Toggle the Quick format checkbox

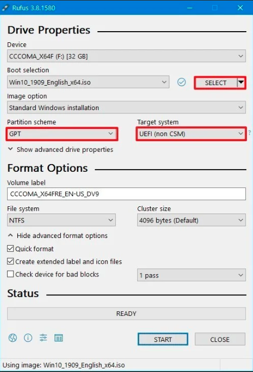pos(11,249)
